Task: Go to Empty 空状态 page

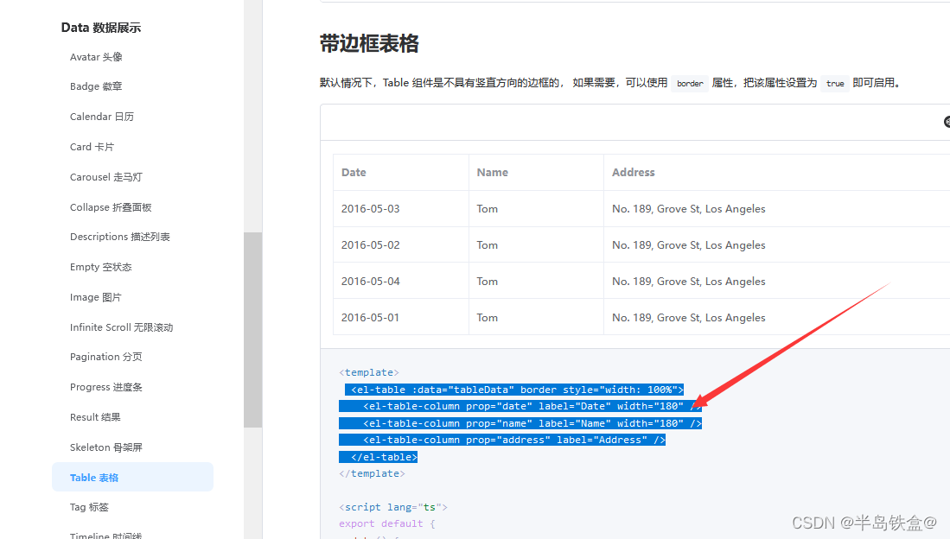Action: click(100, 267)
